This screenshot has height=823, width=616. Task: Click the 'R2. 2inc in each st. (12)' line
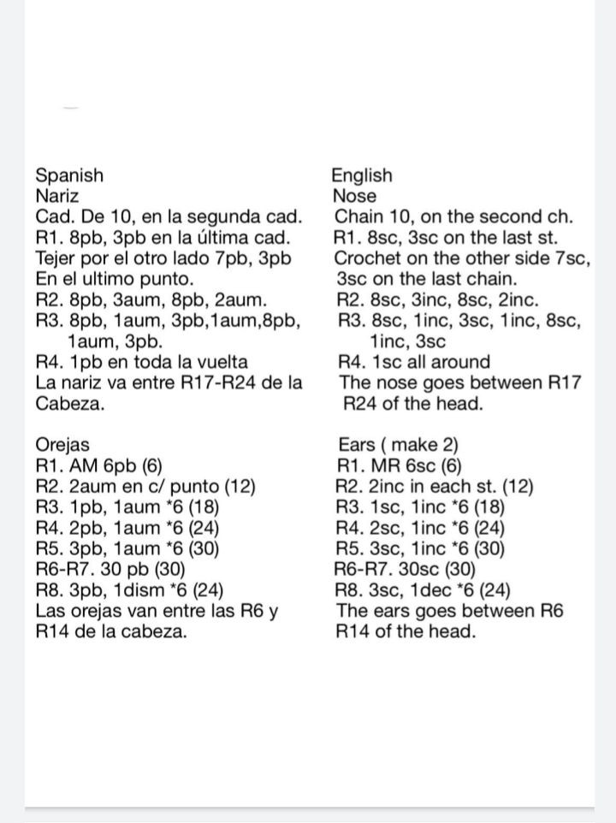(435, 487)
